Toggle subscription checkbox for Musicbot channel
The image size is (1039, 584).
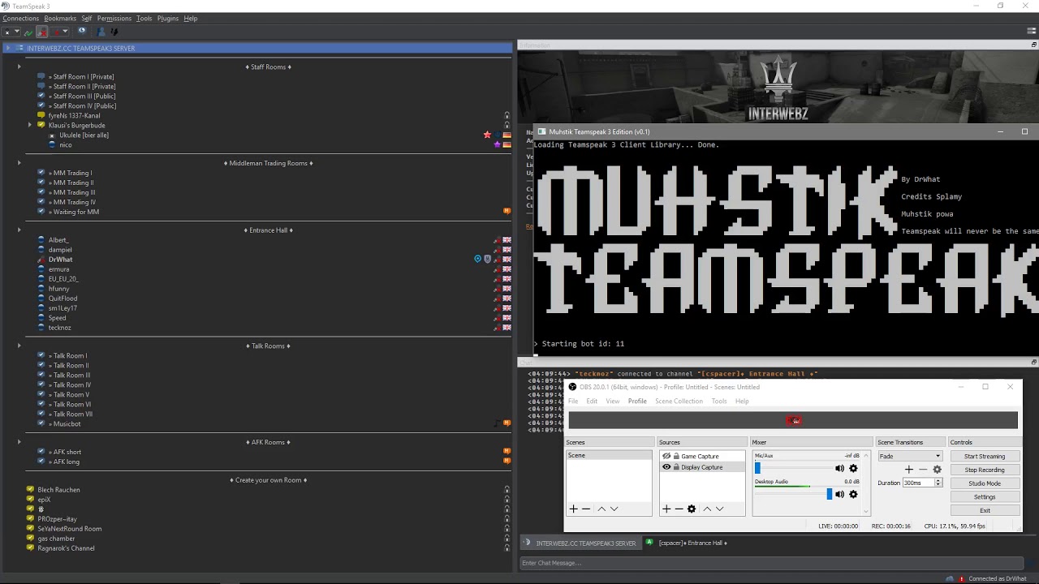click(41, 423)
